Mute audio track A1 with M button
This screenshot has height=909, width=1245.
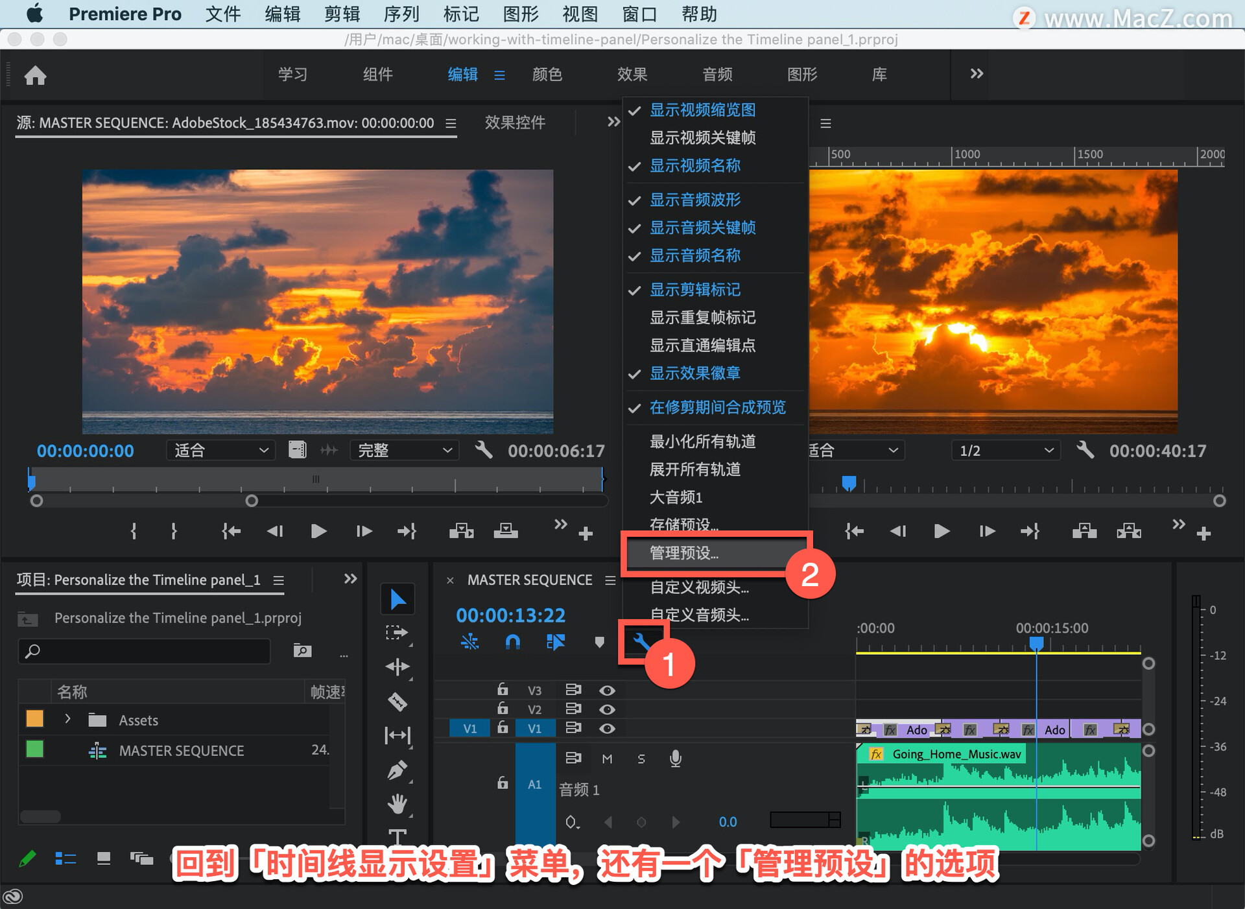[x=607, y=759]
